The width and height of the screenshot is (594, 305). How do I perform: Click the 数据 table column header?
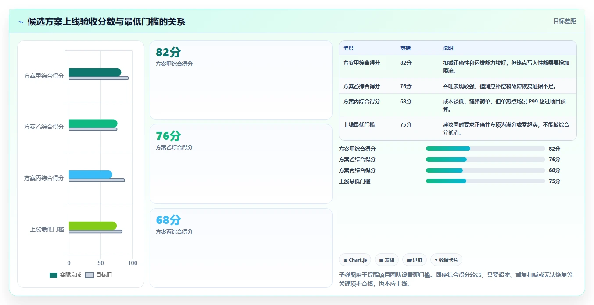(405, 48)
